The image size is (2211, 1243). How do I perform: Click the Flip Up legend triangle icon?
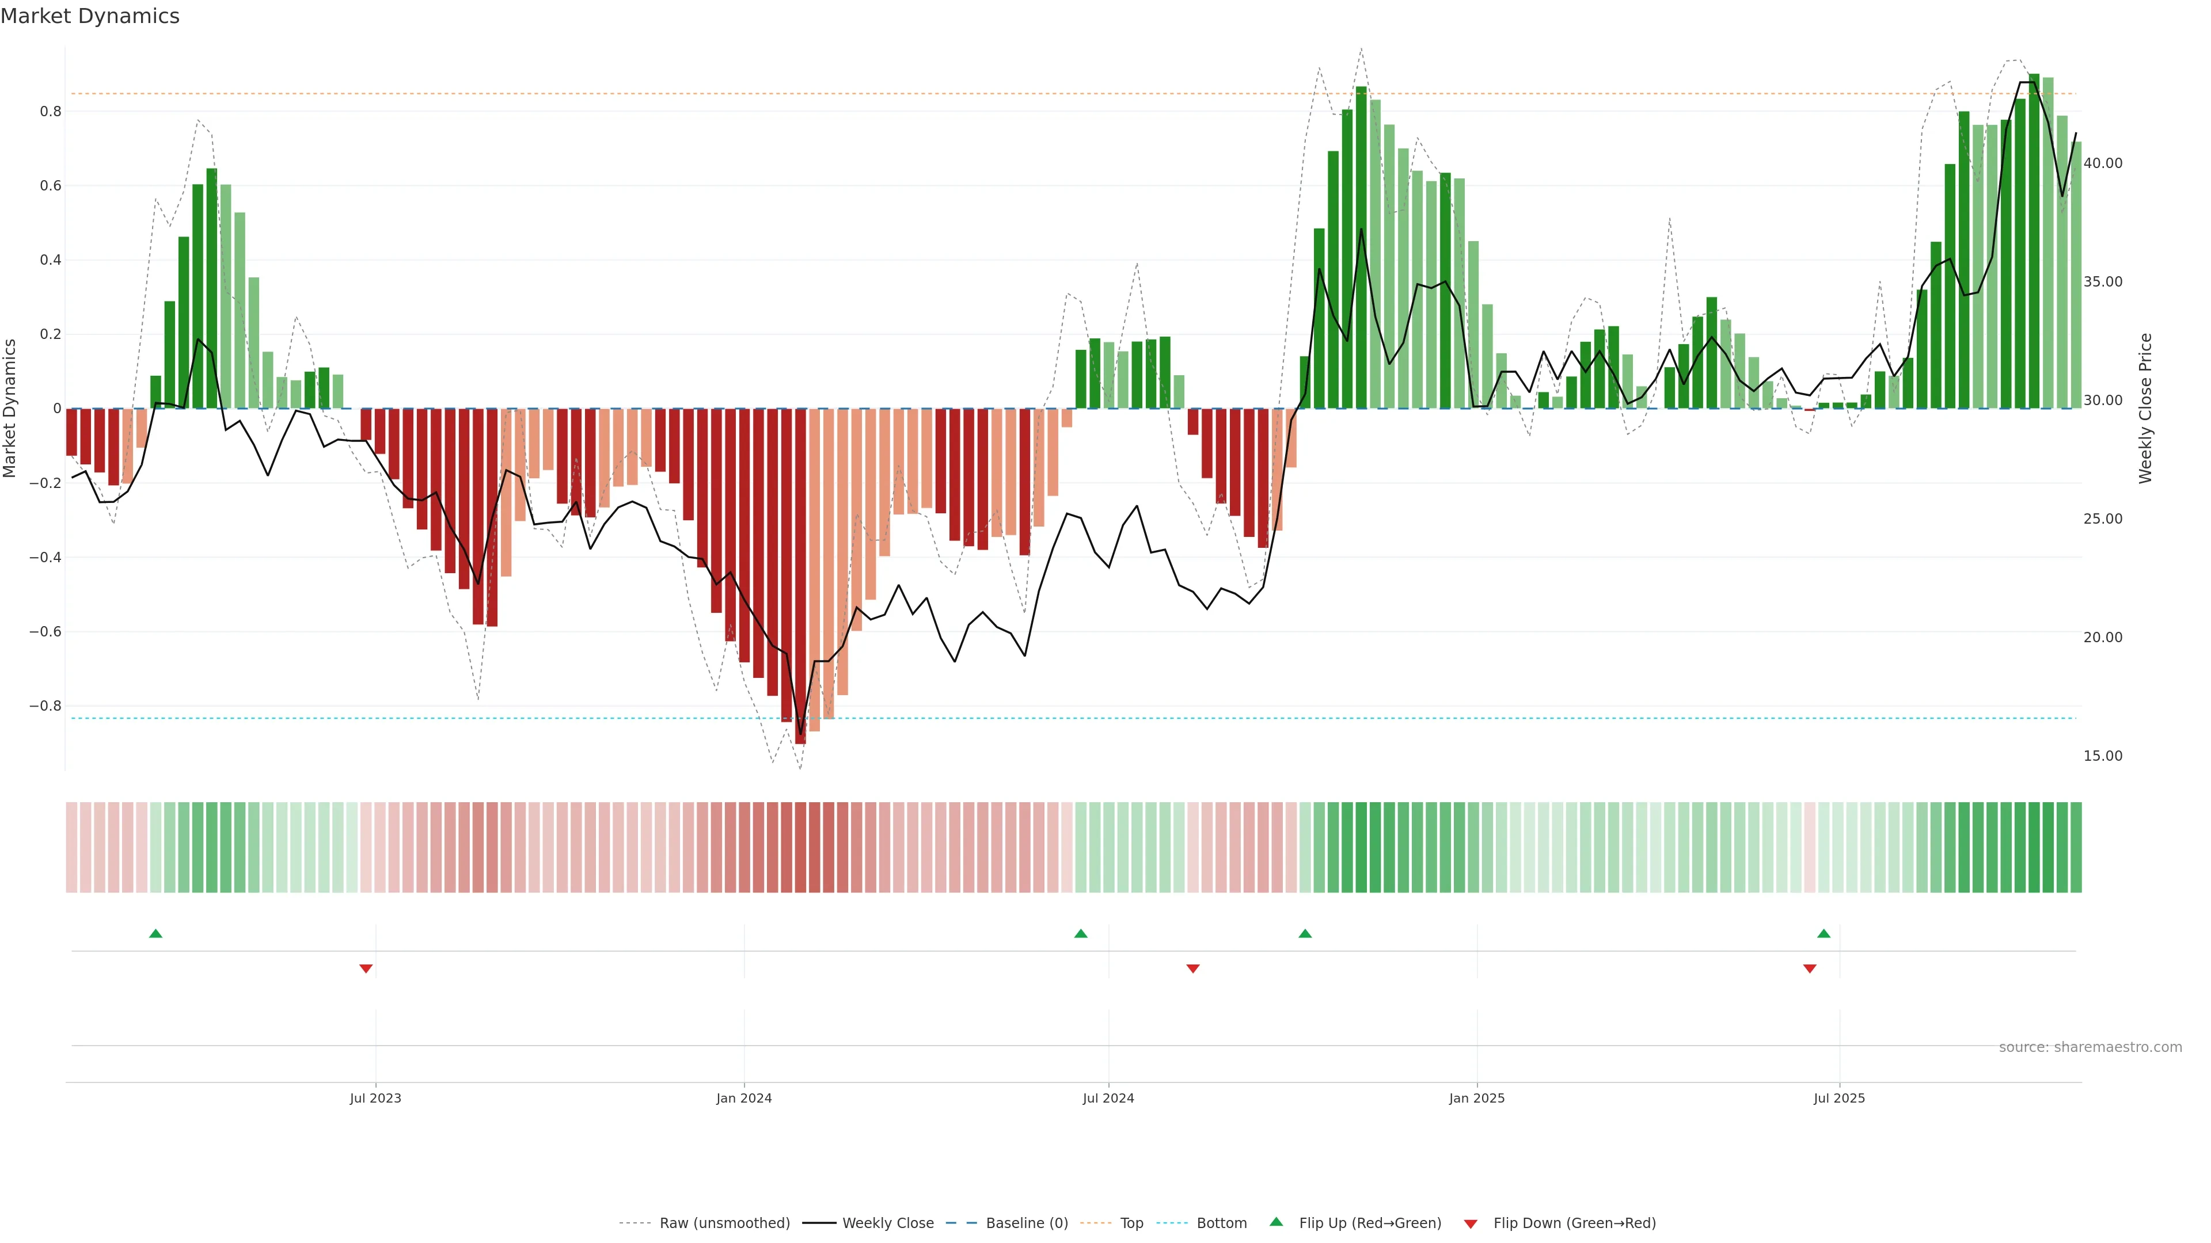click(1277, 1222)
